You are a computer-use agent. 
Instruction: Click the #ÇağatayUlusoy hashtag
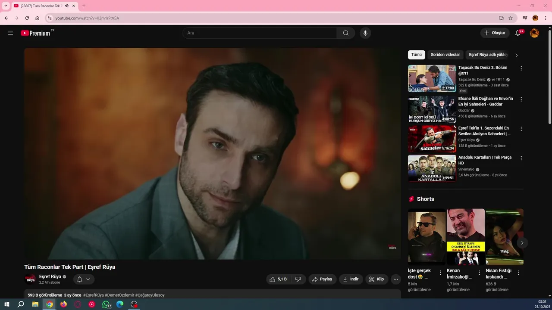[150, 295]
